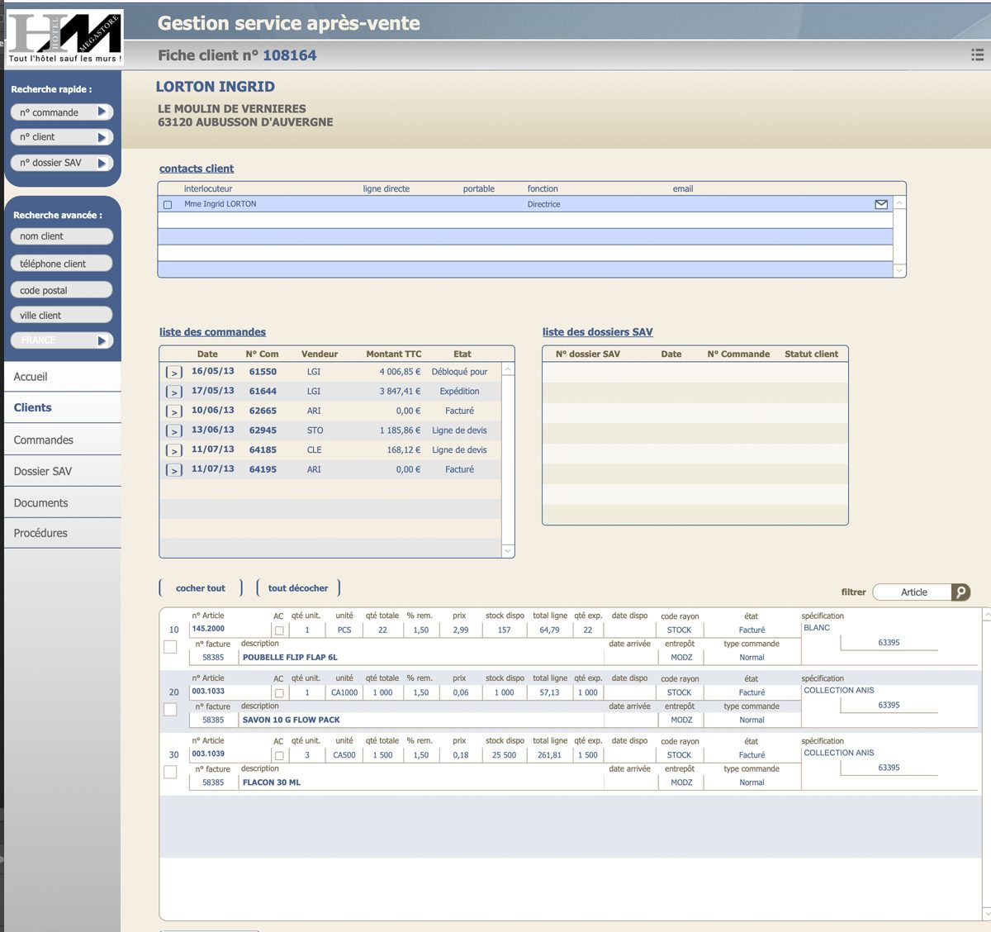Click orders list scroll up arrow
The height and width of the screenshot is (932, 991).
[508, 369]
